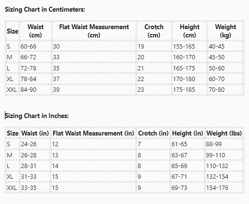This screenshot has width=249, height=204.
Task: Click the 154-176 weight cell
Action: [224, 188]
